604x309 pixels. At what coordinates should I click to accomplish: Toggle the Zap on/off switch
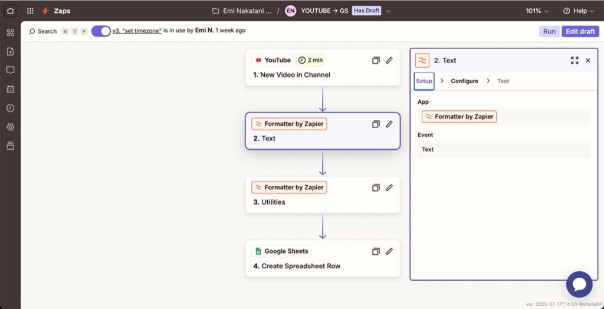(x=101, y=31)
